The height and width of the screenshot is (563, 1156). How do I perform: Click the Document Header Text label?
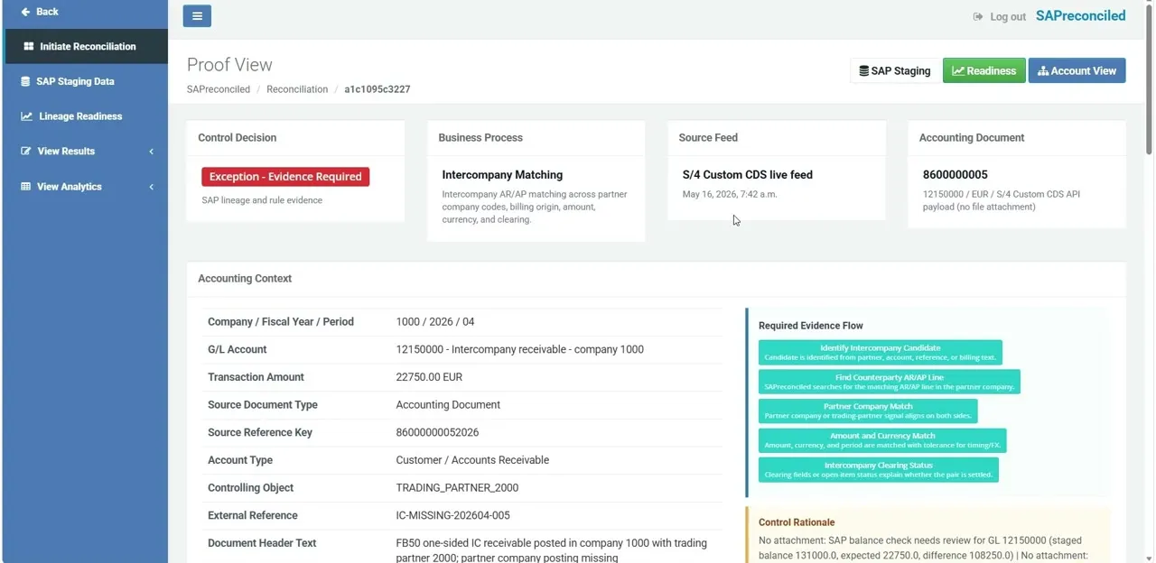pos(262,543)
